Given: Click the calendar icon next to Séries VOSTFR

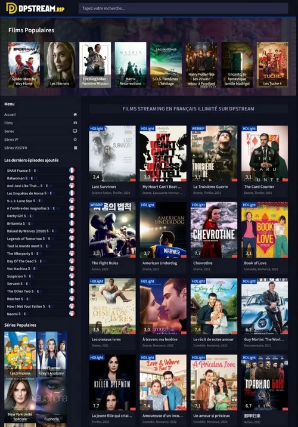Looking at the screenshot, I should pos(75,148).
